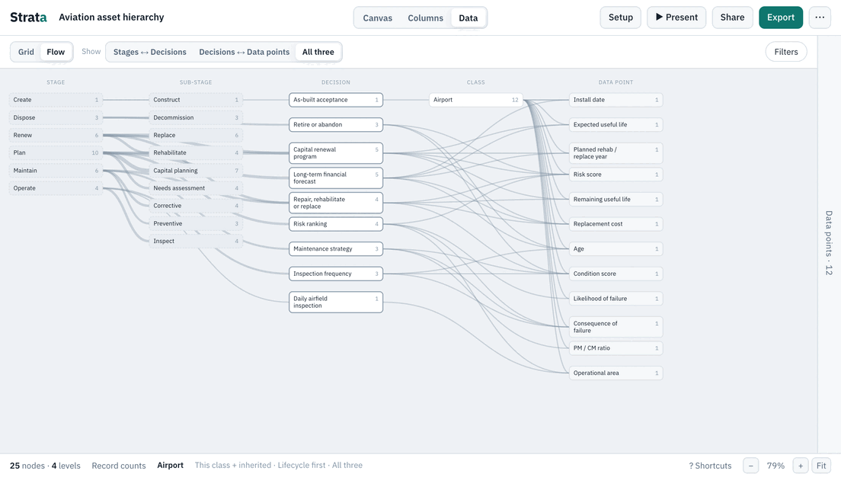Select the Plan stage node
This screenshot has height=477, width=841.
56,153
